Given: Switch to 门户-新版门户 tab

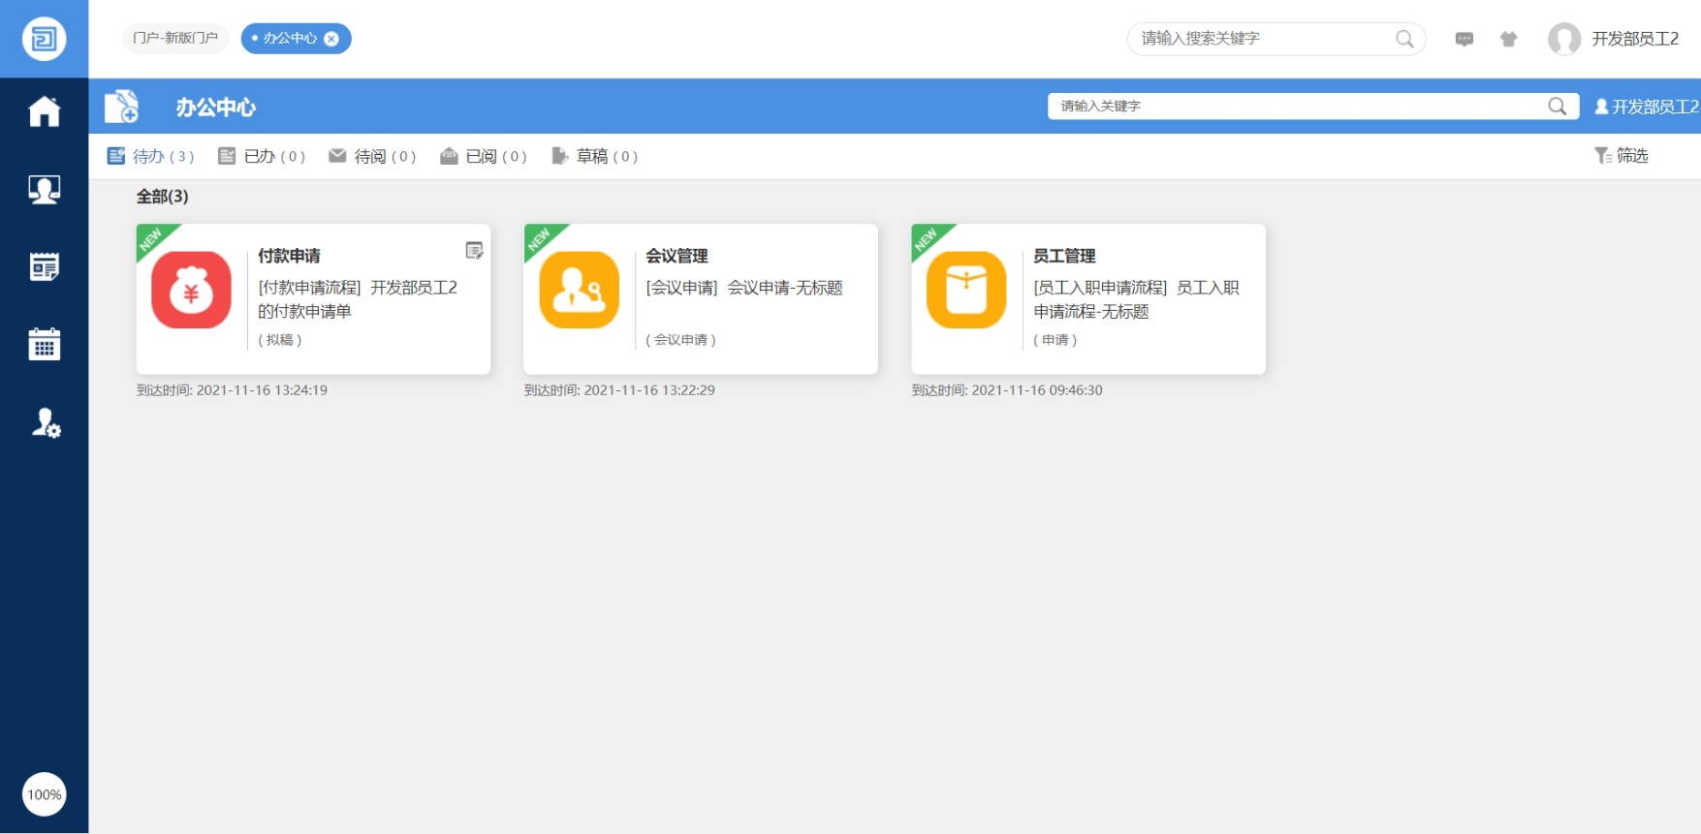Looking at the screenshot, I should pyautogui.click(x=175, y=38).
